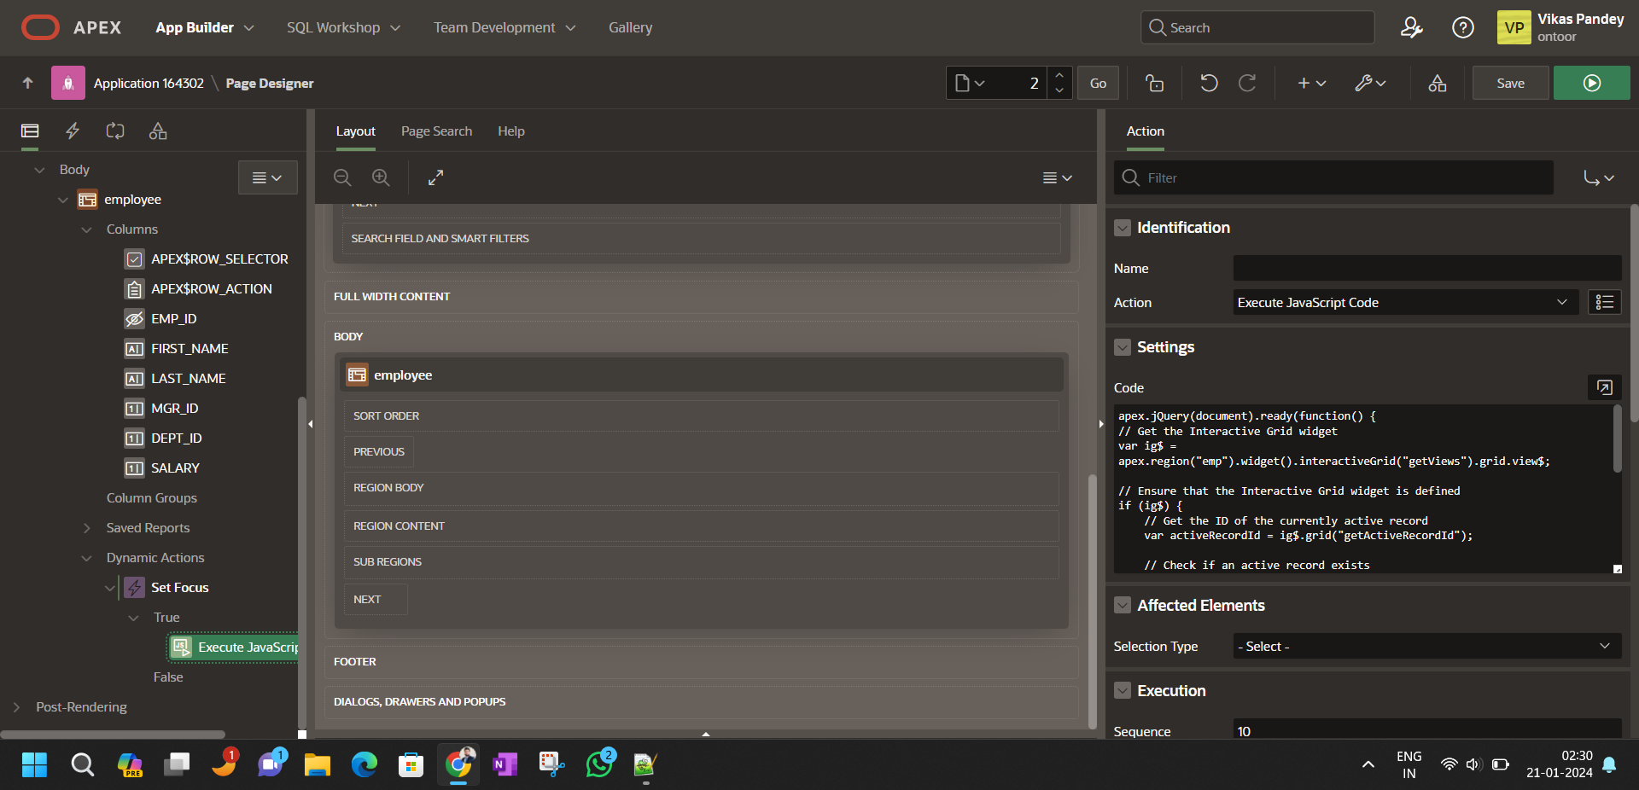This screenshot has width=1639, height=790.
Task: Zoom in on the layout canvas
Action: [x=381, y=177]
